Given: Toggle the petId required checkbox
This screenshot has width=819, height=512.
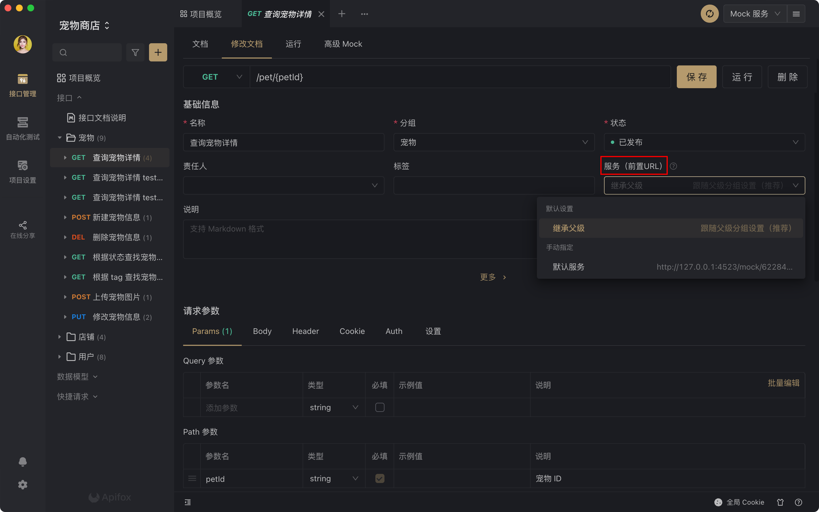Looking at the screenshot, I should (x=380, y=478).
